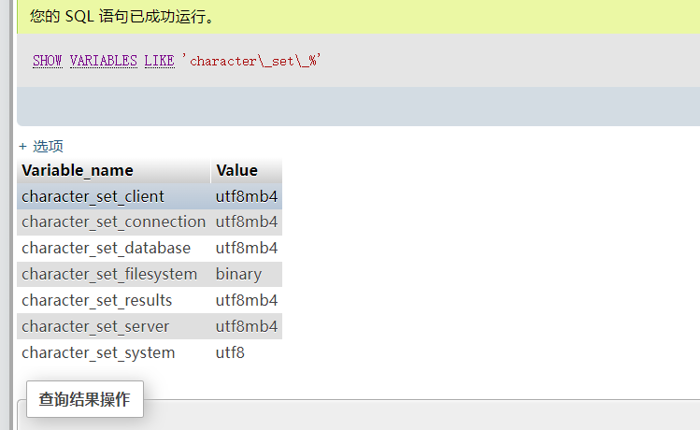Click the utf8 value for character_set_system
The width and height of the screenshot is (700, 430).
(x=230, y=352)
